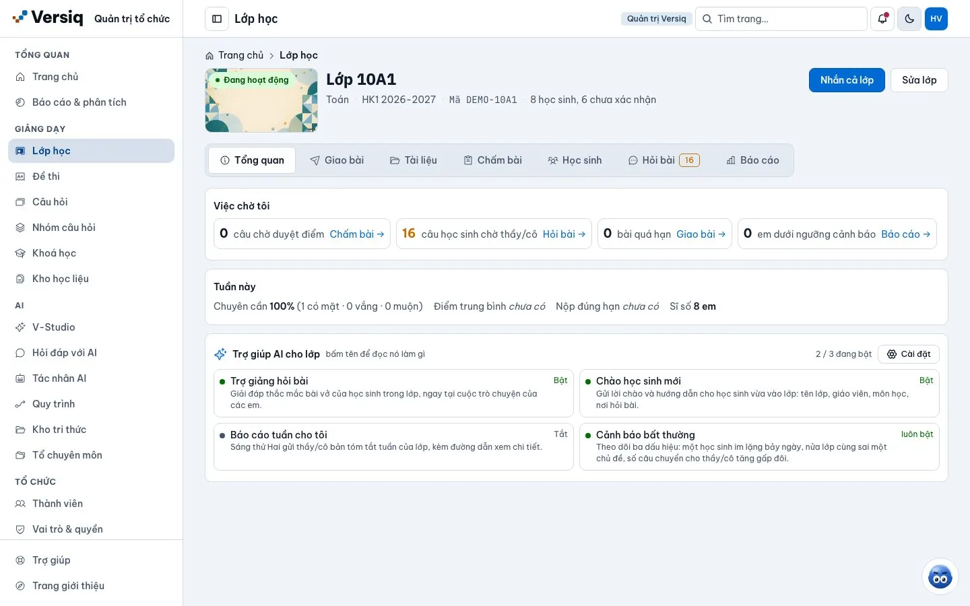This screenshot has height=606, width=970.
Task: Click the Nhắn cả lớp button
Action: 847,80
